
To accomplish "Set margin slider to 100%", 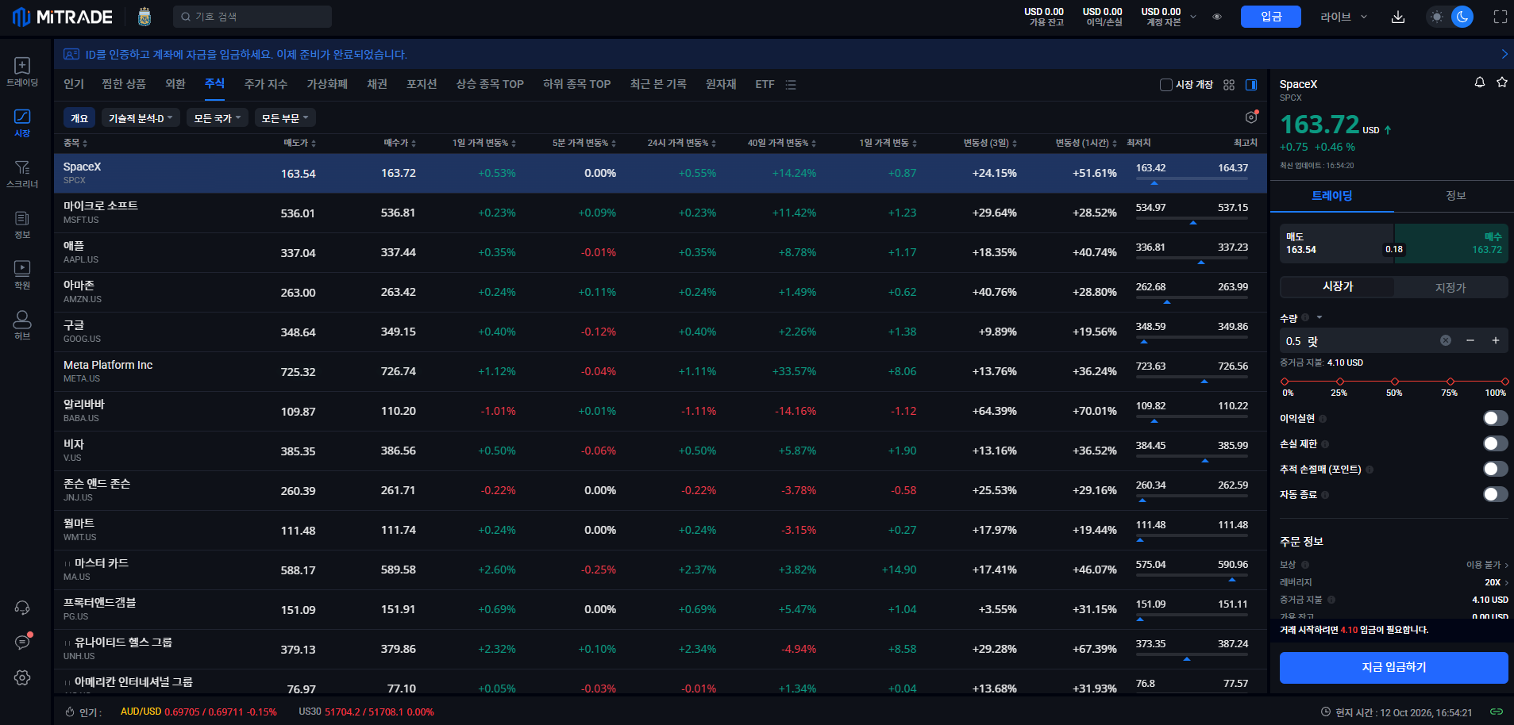I will pyautogui.click(x=1504, y=382).
